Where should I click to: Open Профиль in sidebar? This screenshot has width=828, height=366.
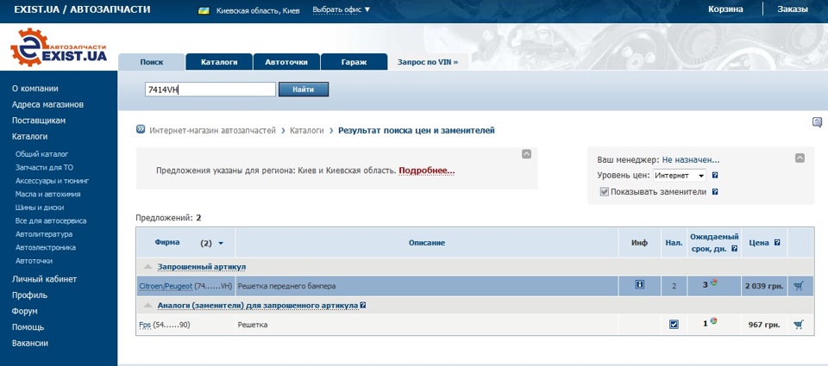(x=29, y=295)
